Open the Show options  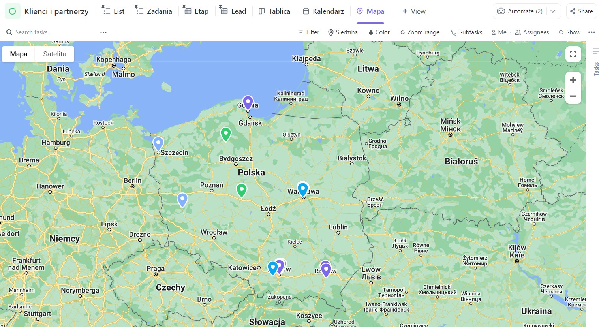(569, 32)
